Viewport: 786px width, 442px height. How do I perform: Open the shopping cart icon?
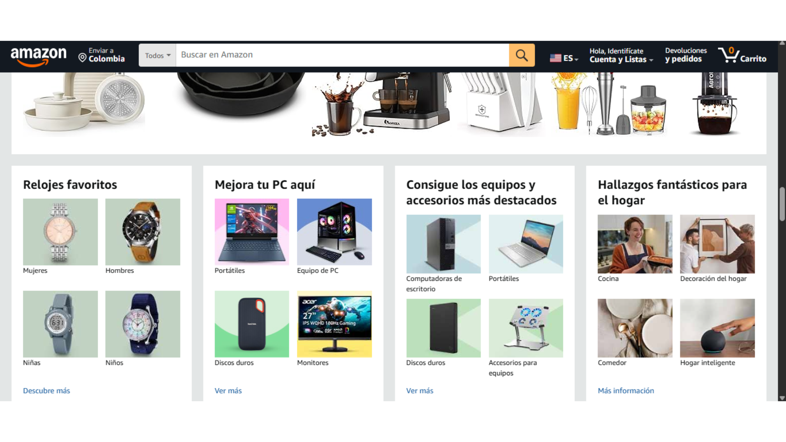click(729, 55)
